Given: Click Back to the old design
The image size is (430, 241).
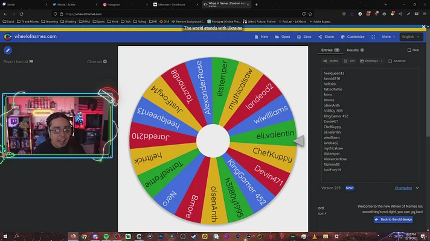Looking at the screenshot, I should pos(393,219).
